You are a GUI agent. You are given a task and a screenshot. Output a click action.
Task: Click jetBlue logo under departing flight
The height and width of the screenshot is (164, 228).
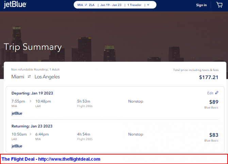17,113
